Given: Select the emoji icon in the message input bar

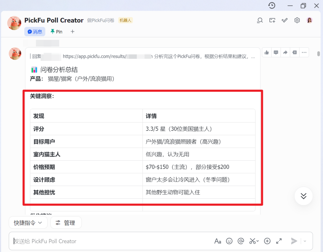Looking at the screenshot, I should tap(229, 241).
